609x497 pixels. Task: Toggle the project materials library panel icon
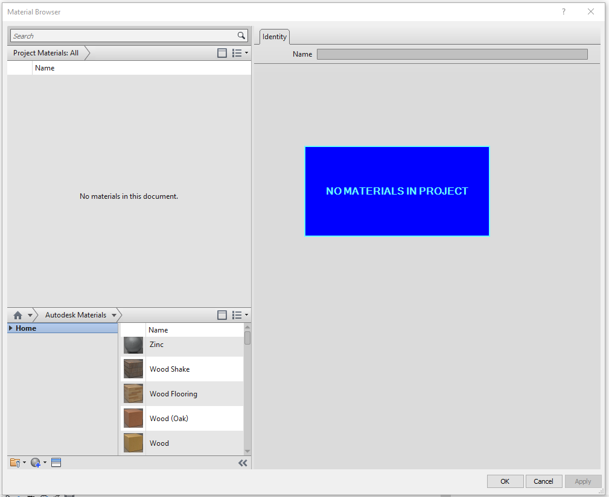click(x=222, y=53)
